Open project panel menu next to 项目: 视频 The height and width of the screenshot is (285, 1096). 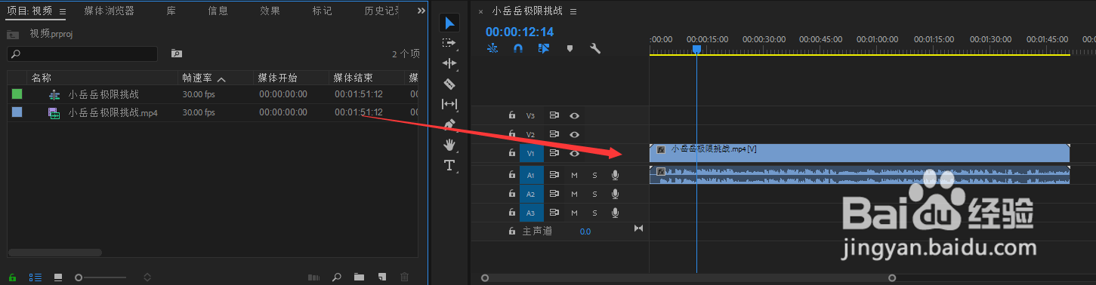tap(62, 11)
